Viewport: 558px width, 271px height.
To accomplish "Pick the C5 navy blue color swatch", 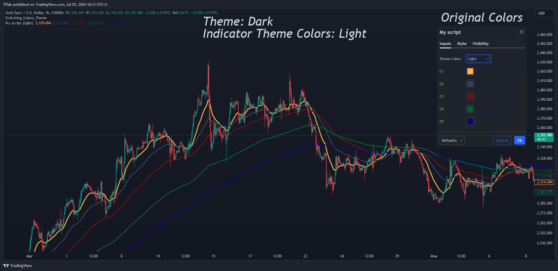I will [470, 121].
